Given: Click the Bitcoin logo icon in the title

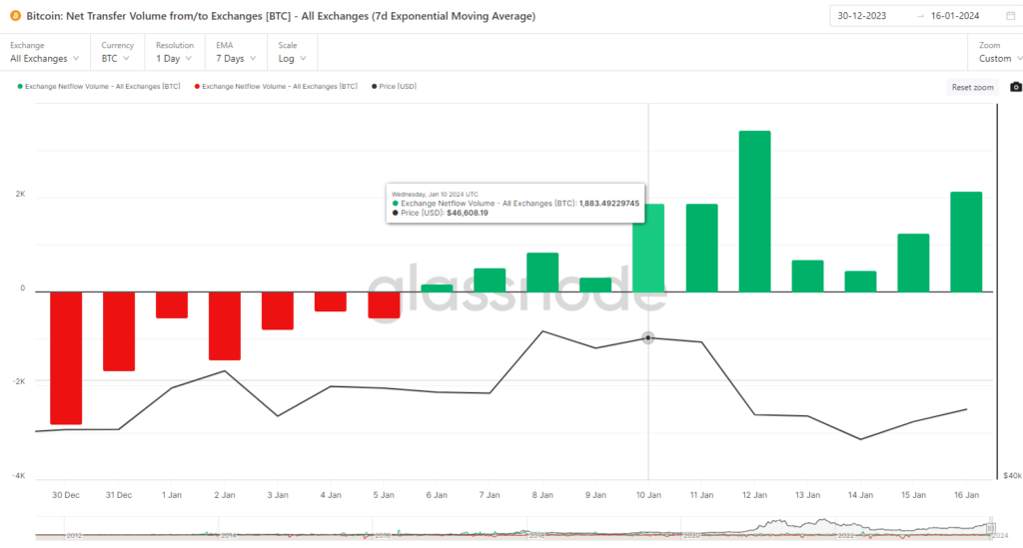Looking at the screenshot, I should coord(15,16).
